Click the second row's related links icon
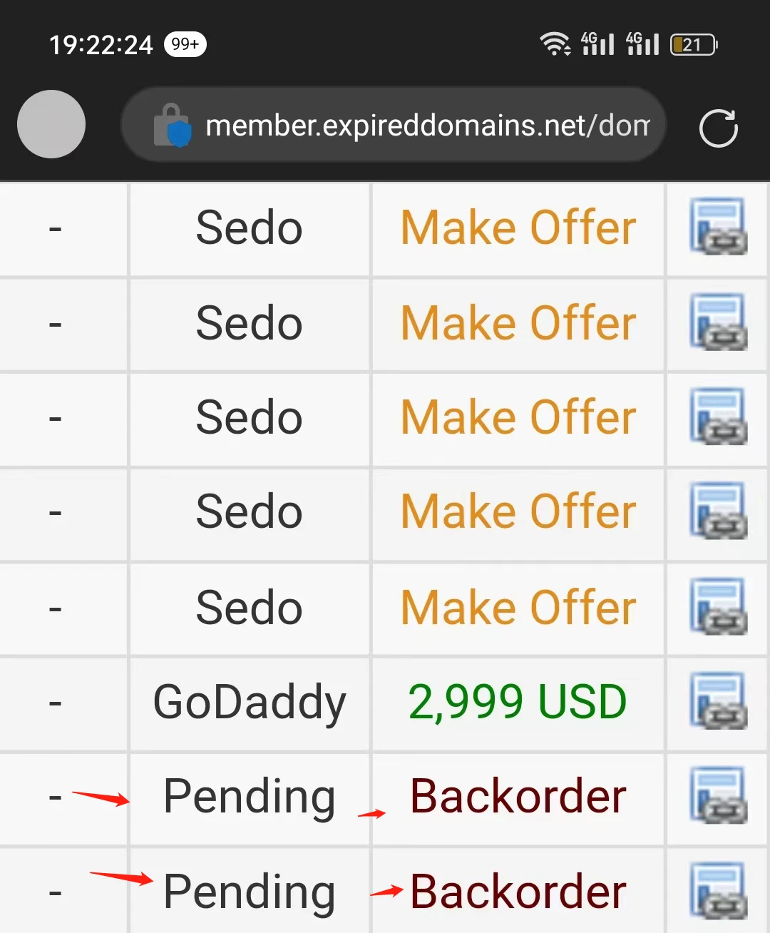Viewport: 770px width, 933px height. [x=718, y=322]
